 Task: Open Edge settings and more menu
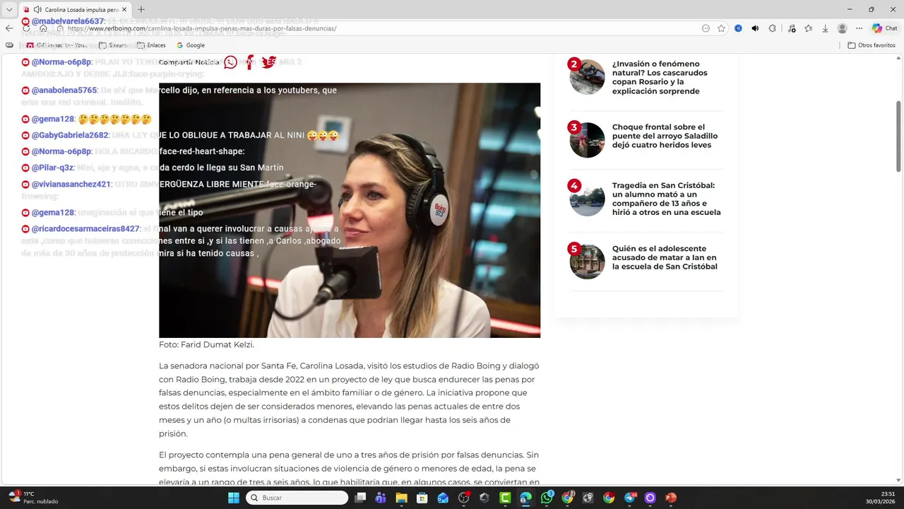tap(859, 28)
